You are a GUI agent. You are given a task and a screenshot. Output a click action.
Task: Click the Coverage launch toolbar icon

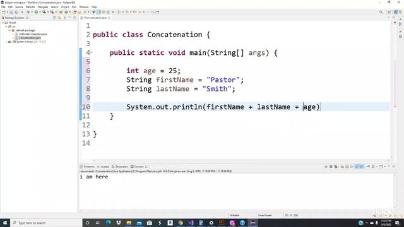click(x=44, y=12)
